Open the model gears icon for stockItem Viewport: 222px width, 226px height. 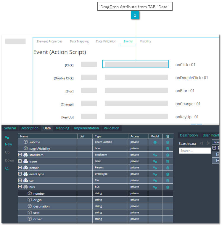[x=155, y=155]
